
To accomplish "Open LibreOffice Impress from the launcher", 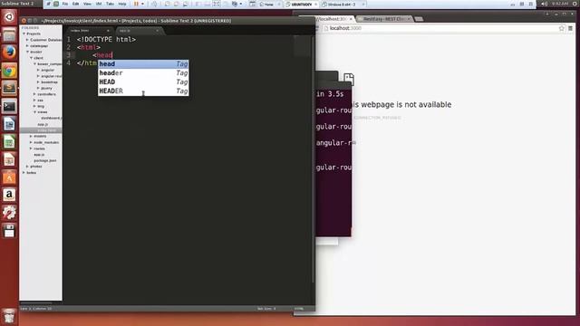I will tap(9, 159).
